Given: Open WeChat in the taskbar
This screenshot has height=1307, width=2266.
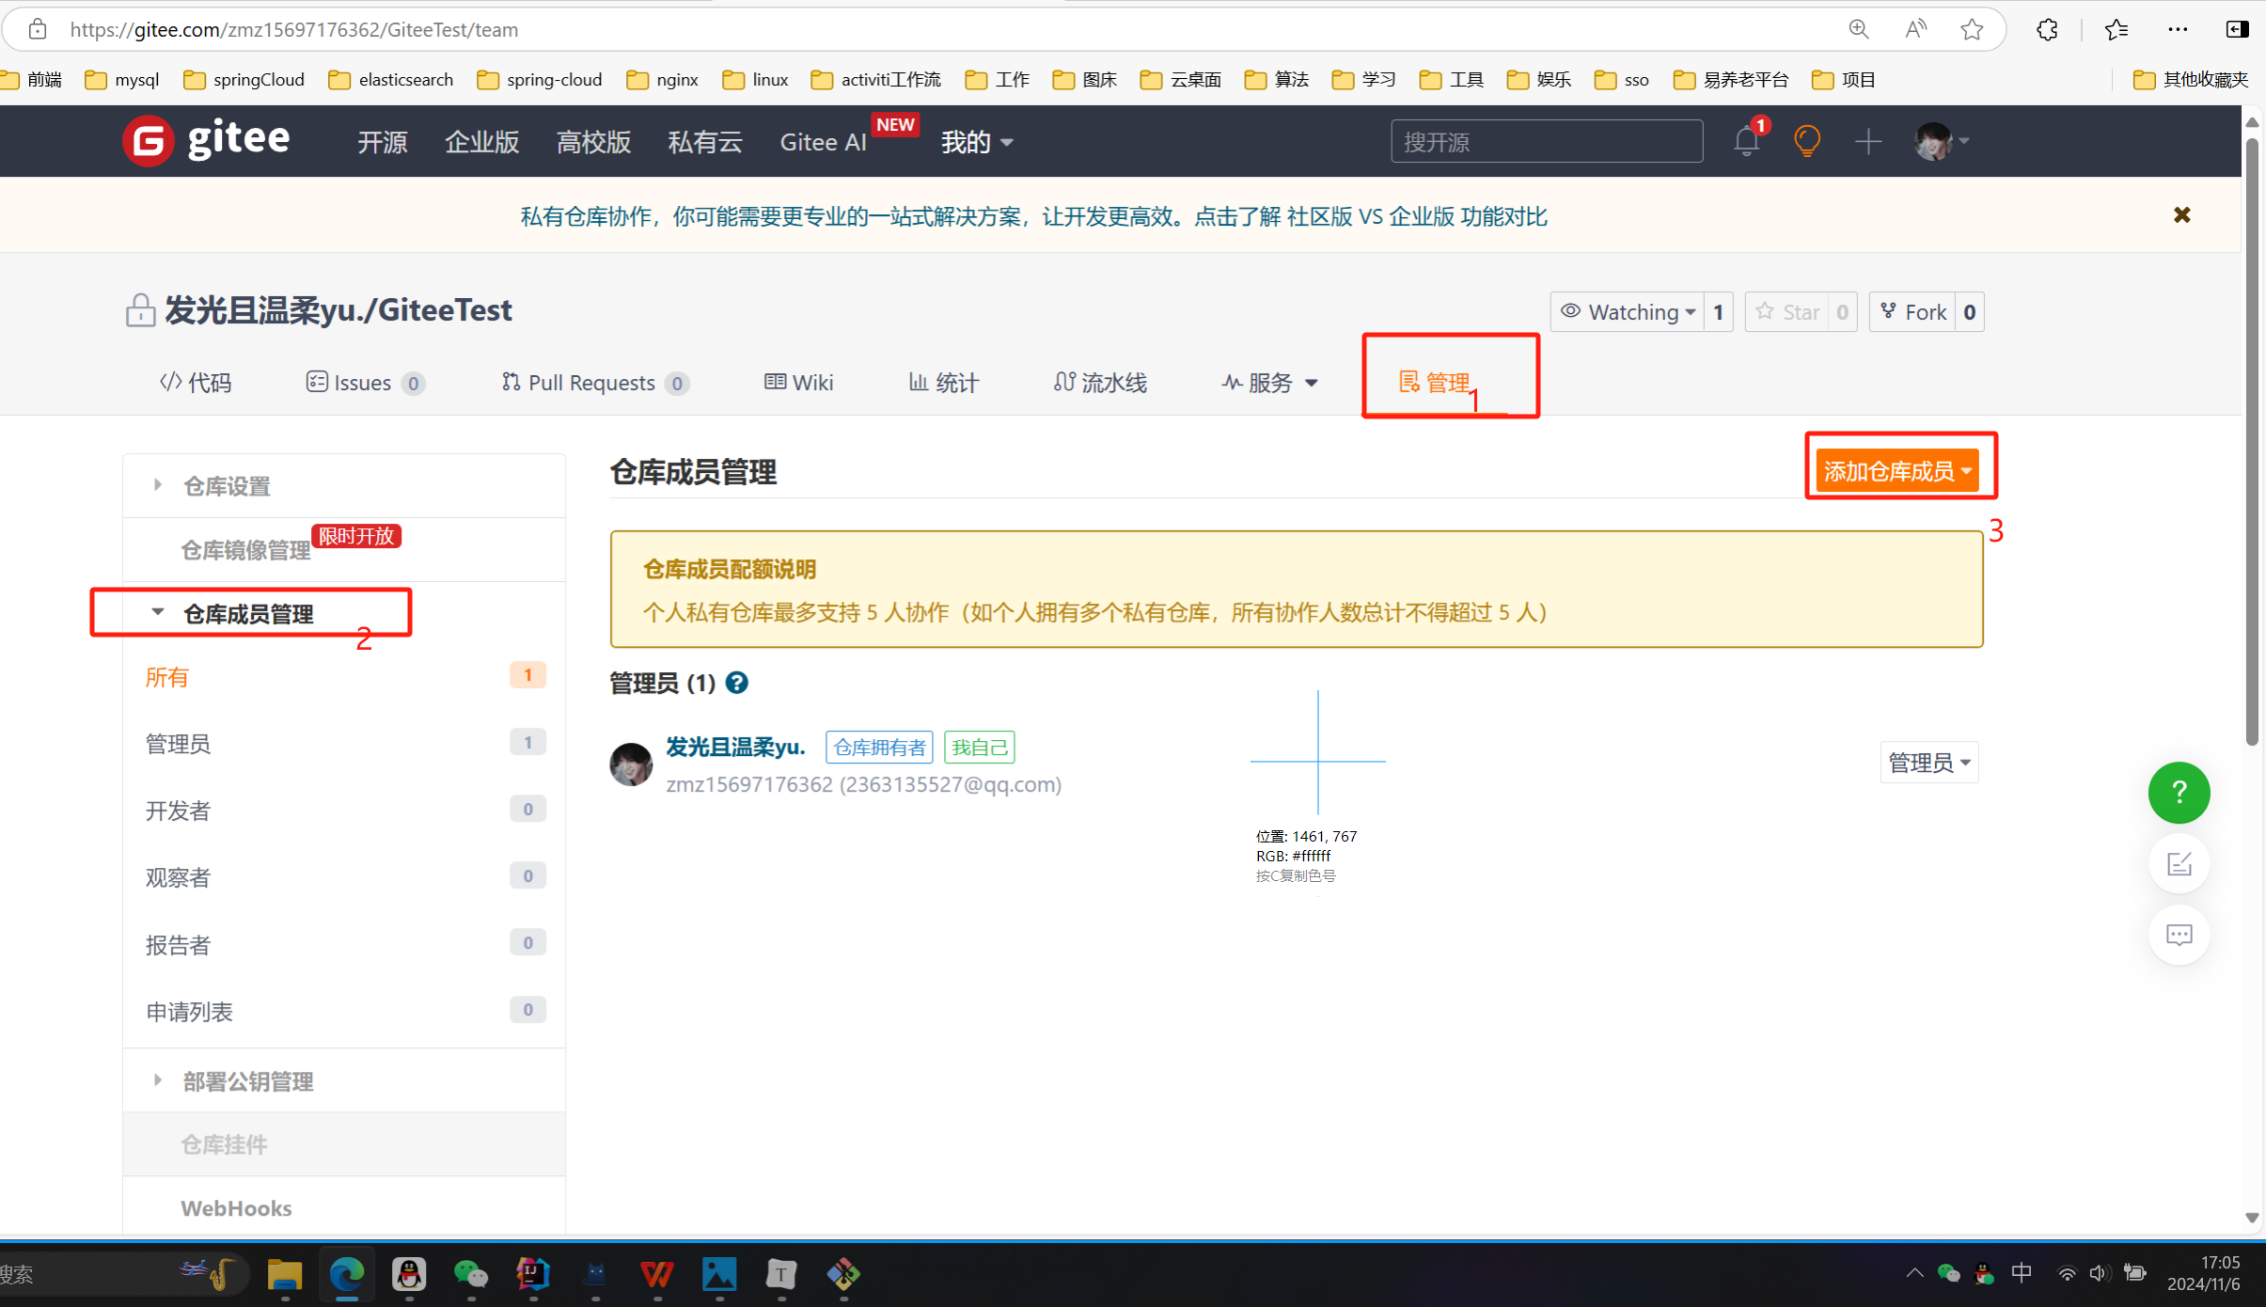Looking at the screenshot, I should coord(471,1274).
